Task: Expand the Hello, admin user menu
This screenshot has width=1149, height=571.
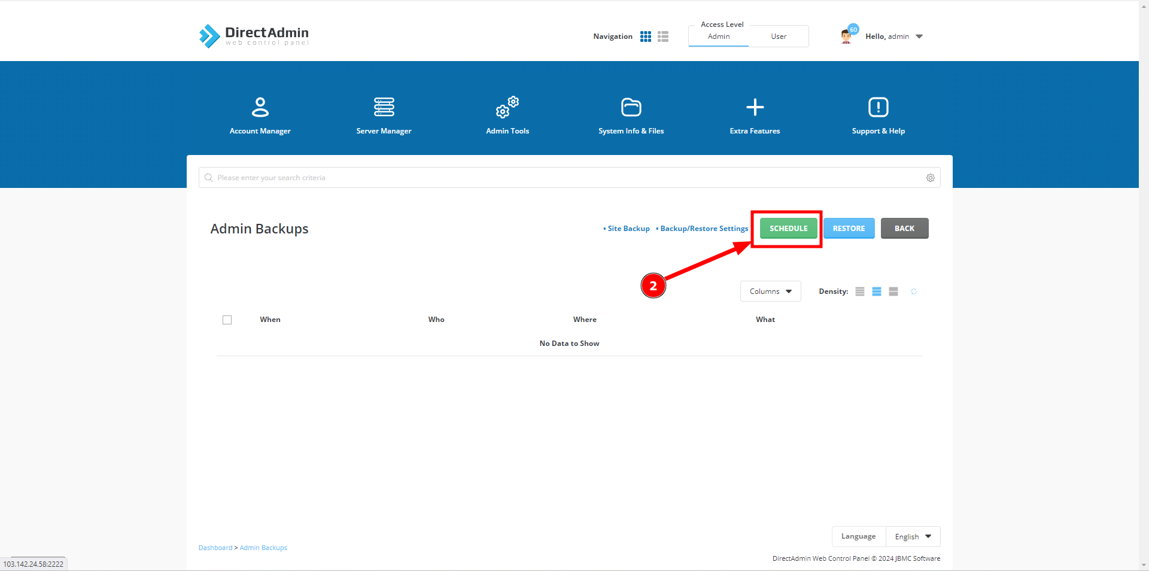Action: pyautogui.click(x=894, y=37)
